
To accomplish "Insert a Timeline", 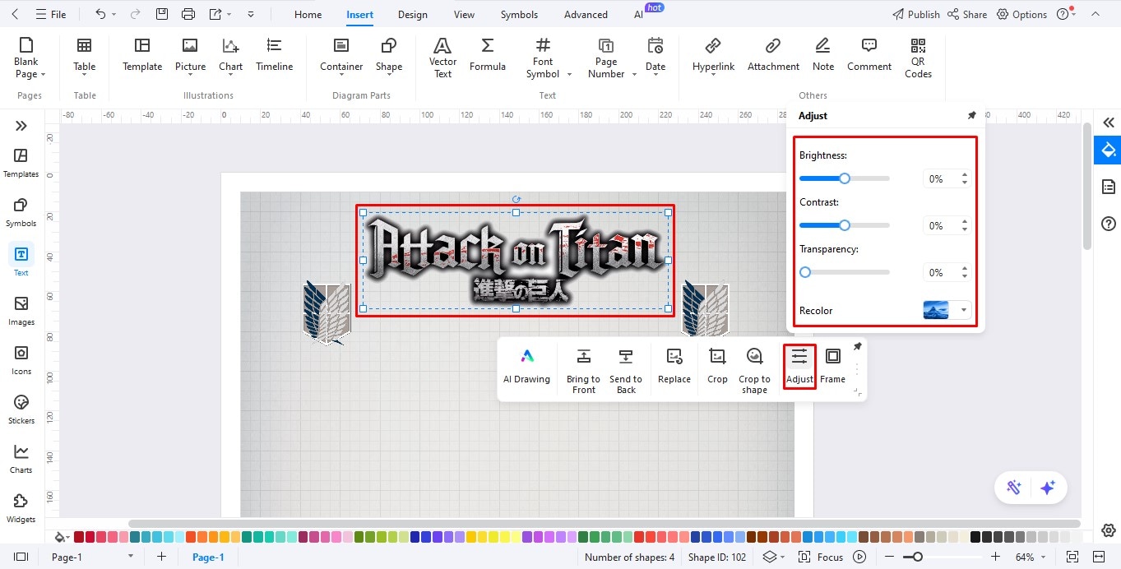I will (274, 54).
